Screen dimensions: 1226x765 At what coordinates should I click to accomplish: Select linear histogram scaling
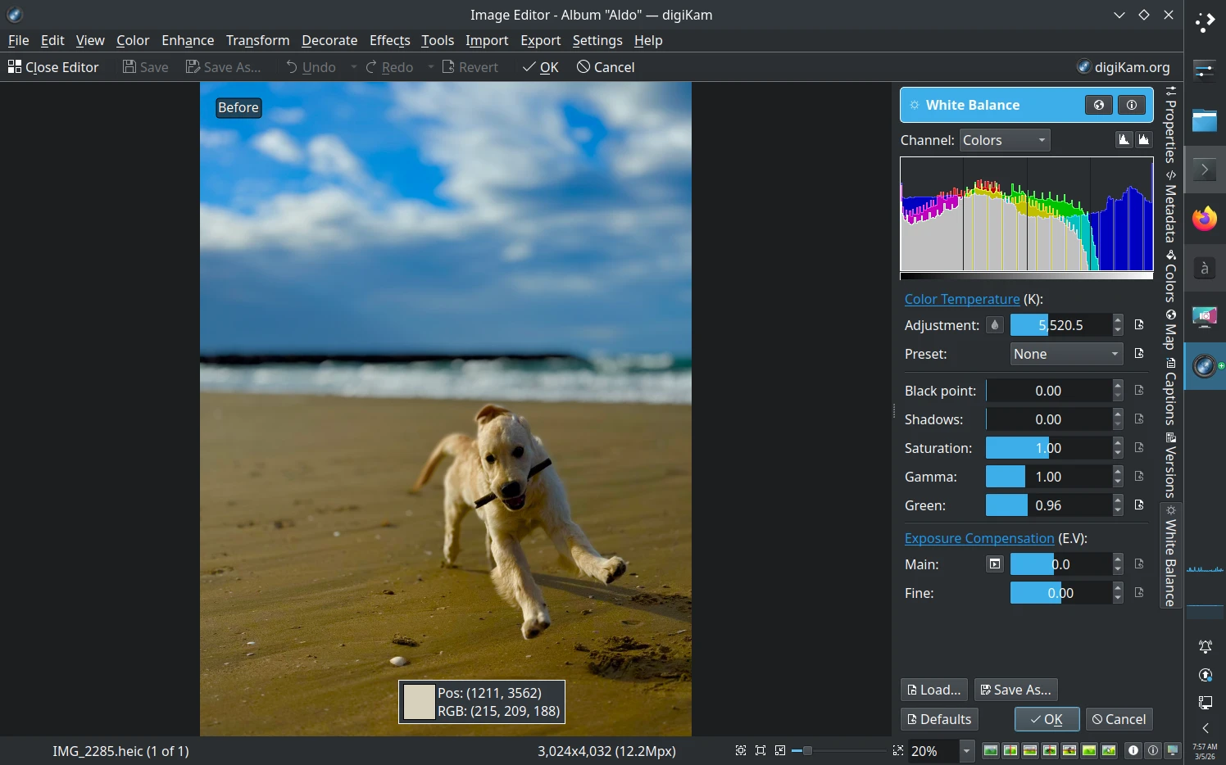pyautogui.click(x=1124, y=140)
